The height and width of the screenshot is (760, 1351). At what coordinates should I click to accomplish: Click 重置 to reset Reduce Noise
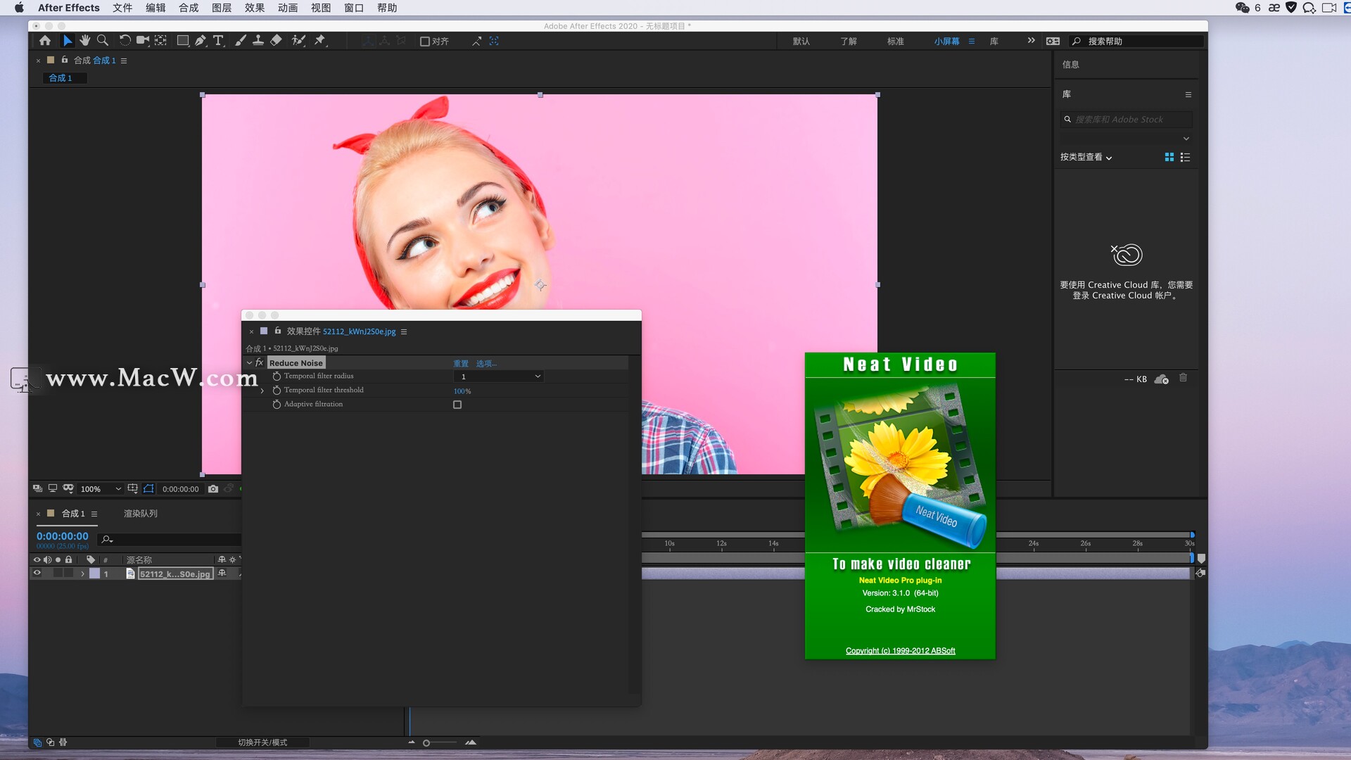point(461,364)
